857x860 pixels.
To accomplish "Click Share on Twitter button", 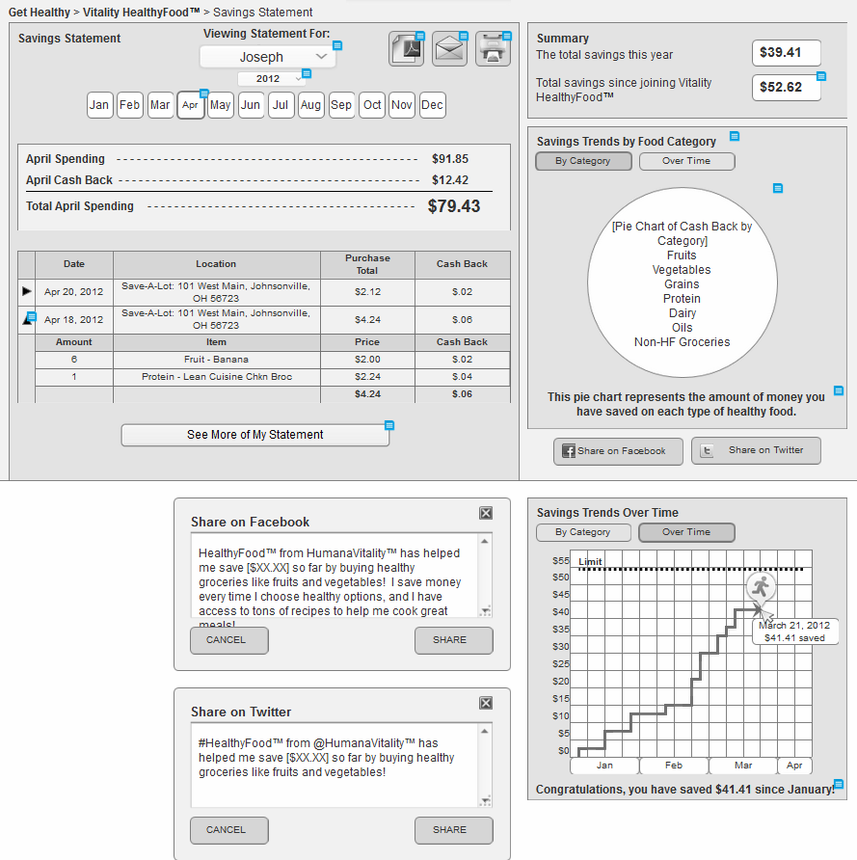I will [756, 451].
